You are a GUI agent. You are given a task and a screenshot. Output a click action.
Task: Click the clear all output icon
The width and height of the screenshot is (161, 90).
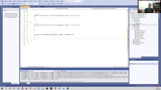(62, 71)
